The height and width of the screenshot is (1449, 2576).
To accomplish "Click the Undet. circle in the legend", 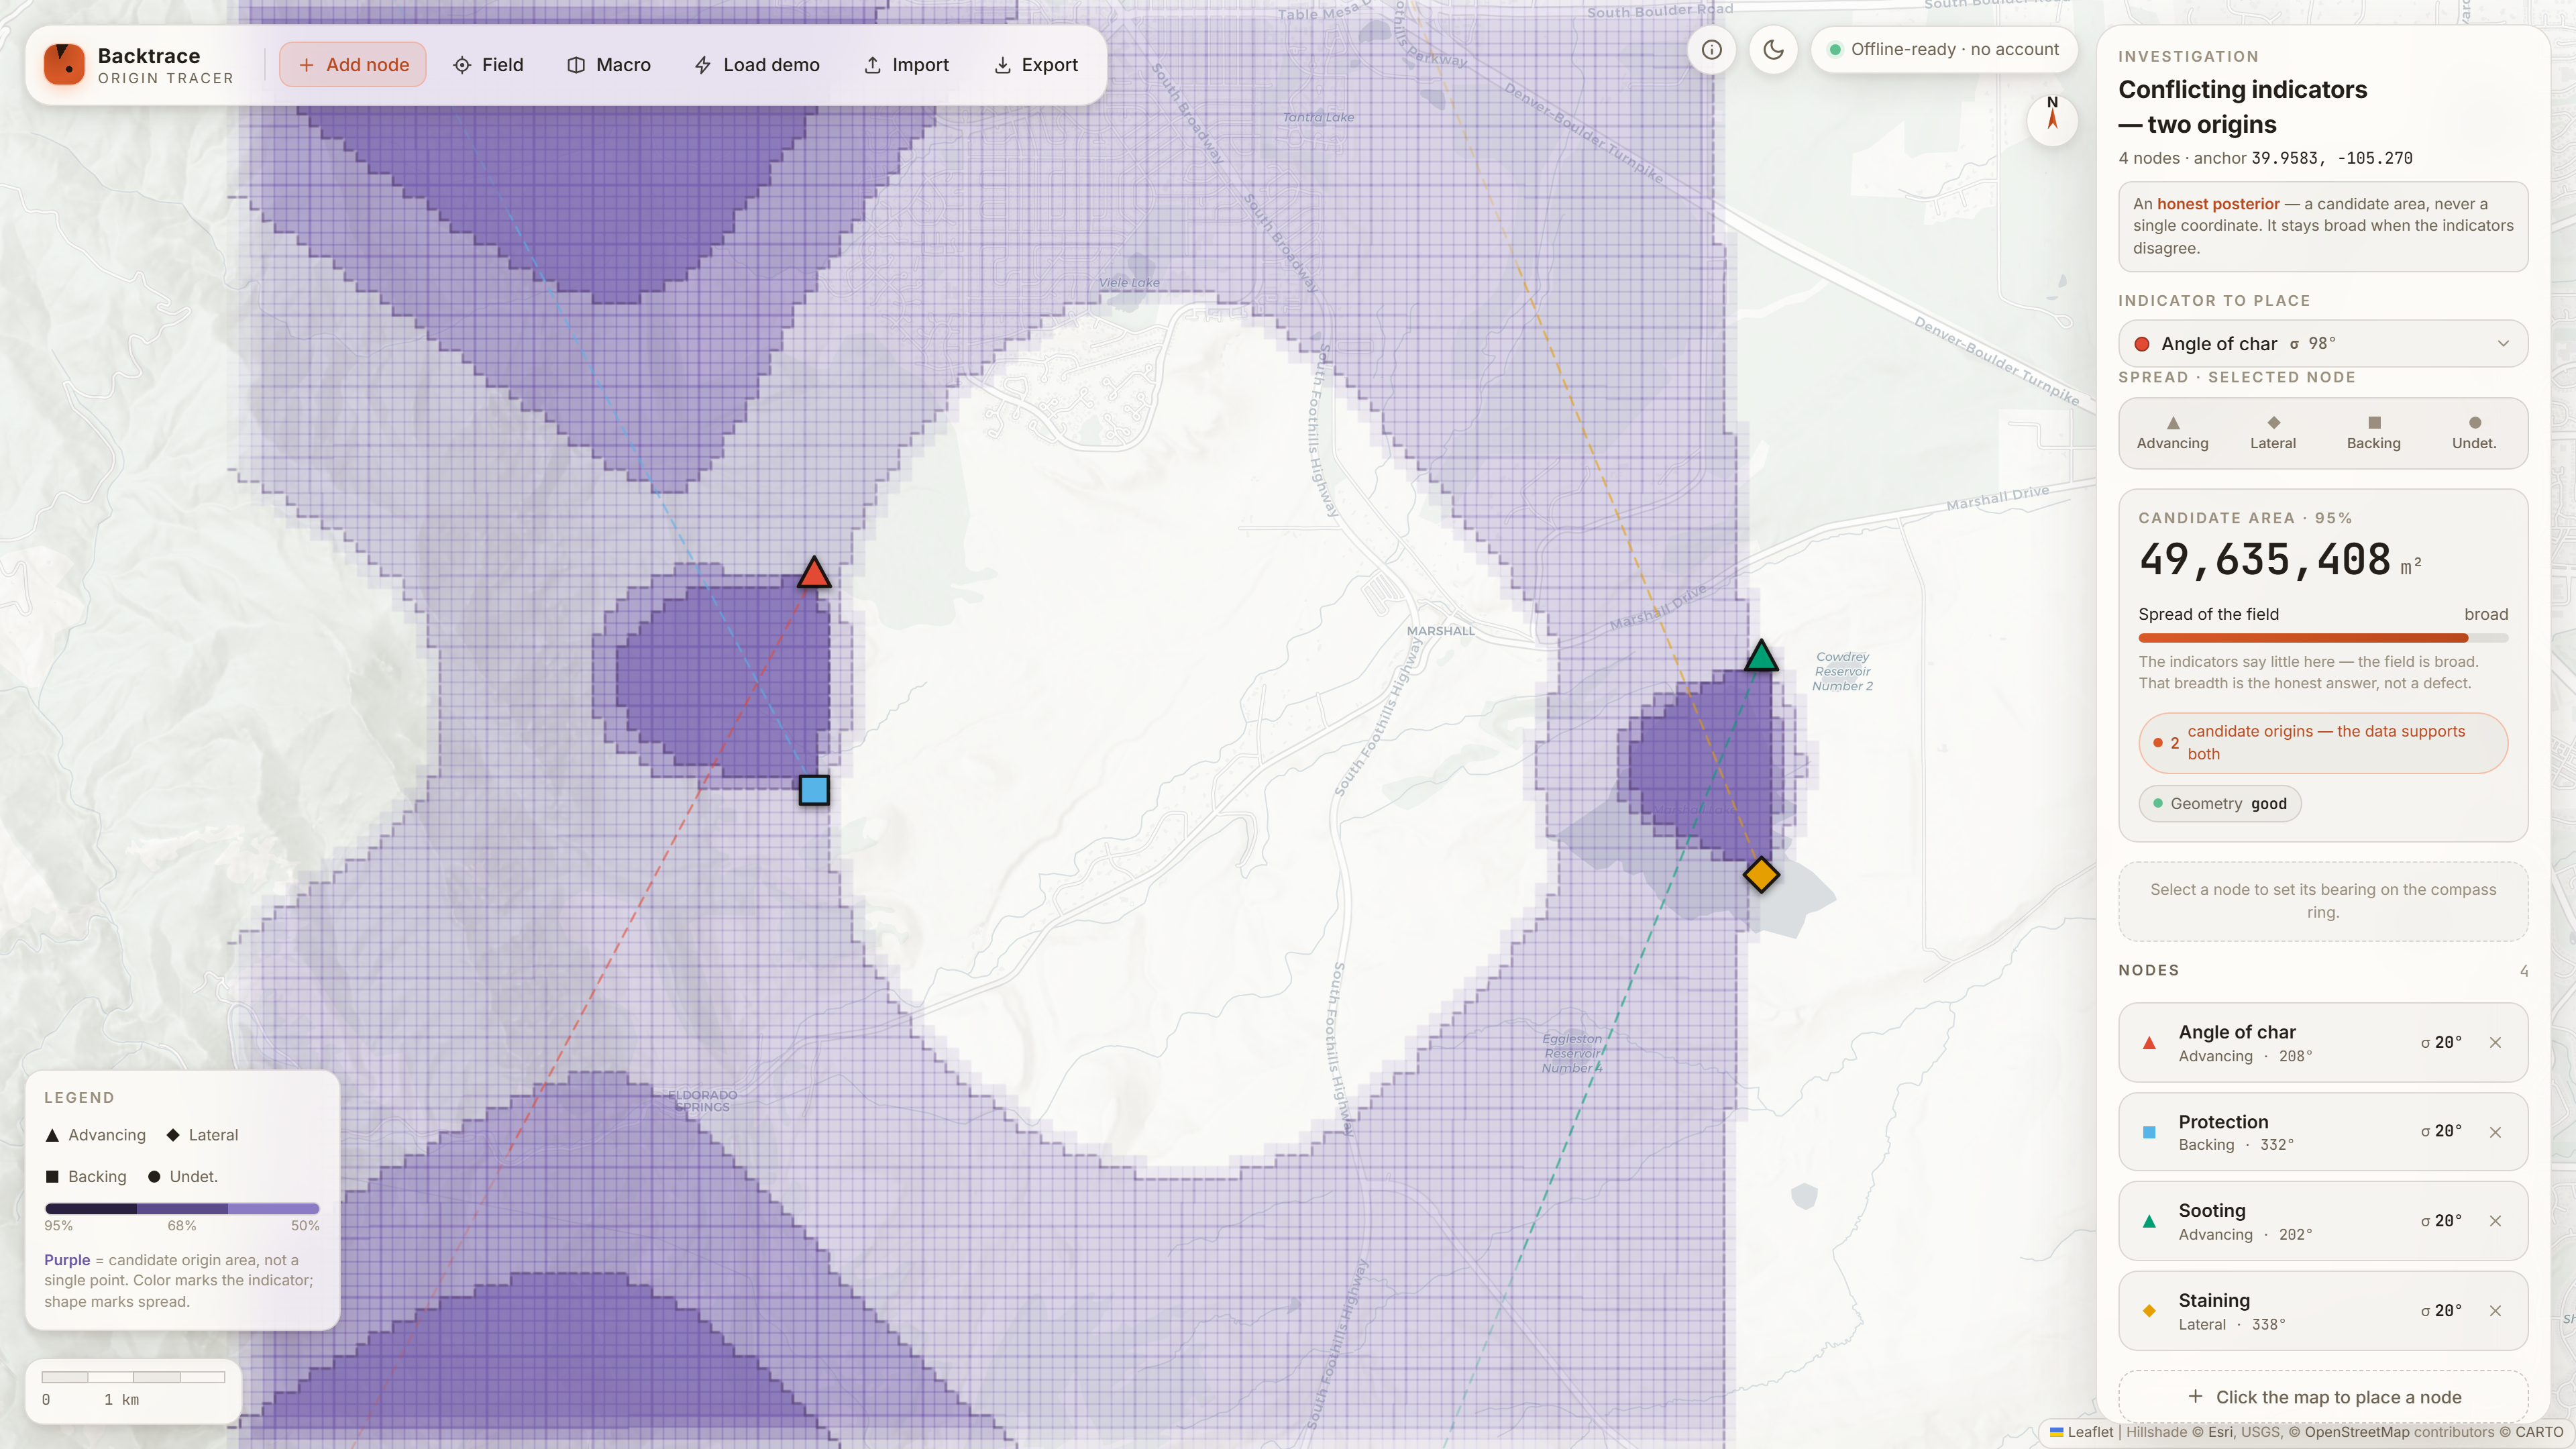I will [154, 1177].
